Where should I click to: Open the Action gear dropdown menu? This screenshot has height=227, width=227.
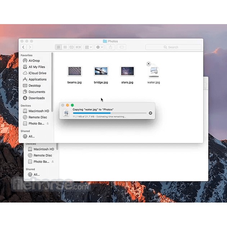[x=99, y=47]
